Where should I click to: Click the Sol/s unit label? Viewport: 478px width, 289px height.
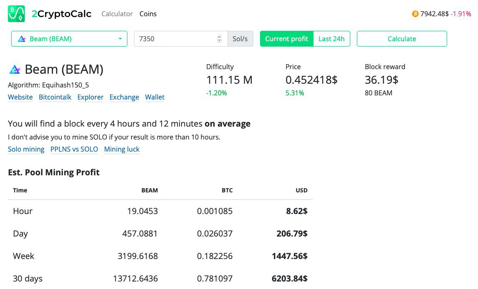pyautogui.click(x=240, y=39)
